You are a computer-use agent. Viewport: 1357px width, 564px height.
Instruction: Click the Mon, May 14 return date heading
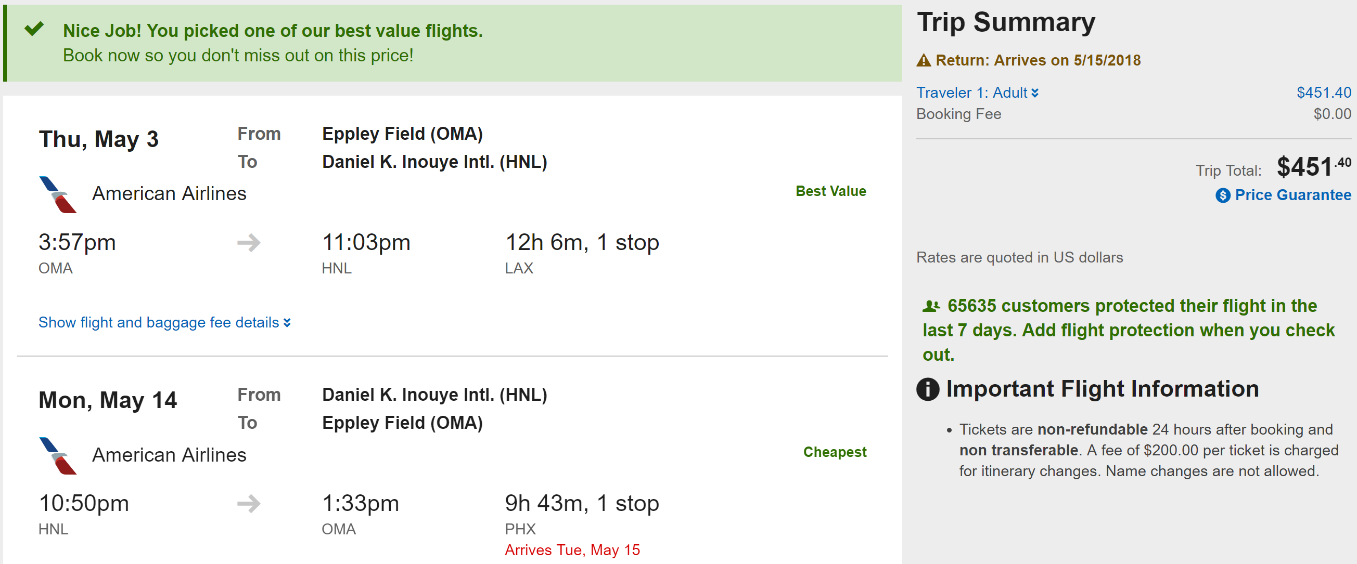pos(108,400)
